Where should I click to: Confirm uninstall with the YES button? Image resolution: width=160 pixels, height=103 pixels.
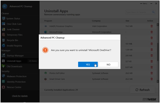pyautogui.click(x=88, y=64)
